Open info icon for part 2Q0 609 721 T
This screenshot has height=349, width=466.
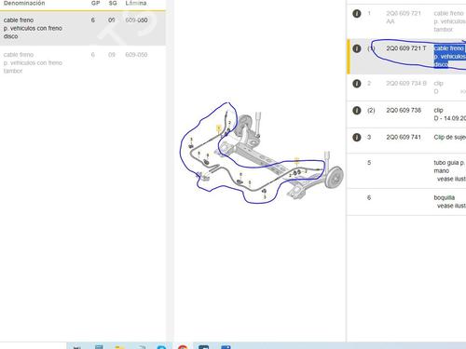[357, 48]
